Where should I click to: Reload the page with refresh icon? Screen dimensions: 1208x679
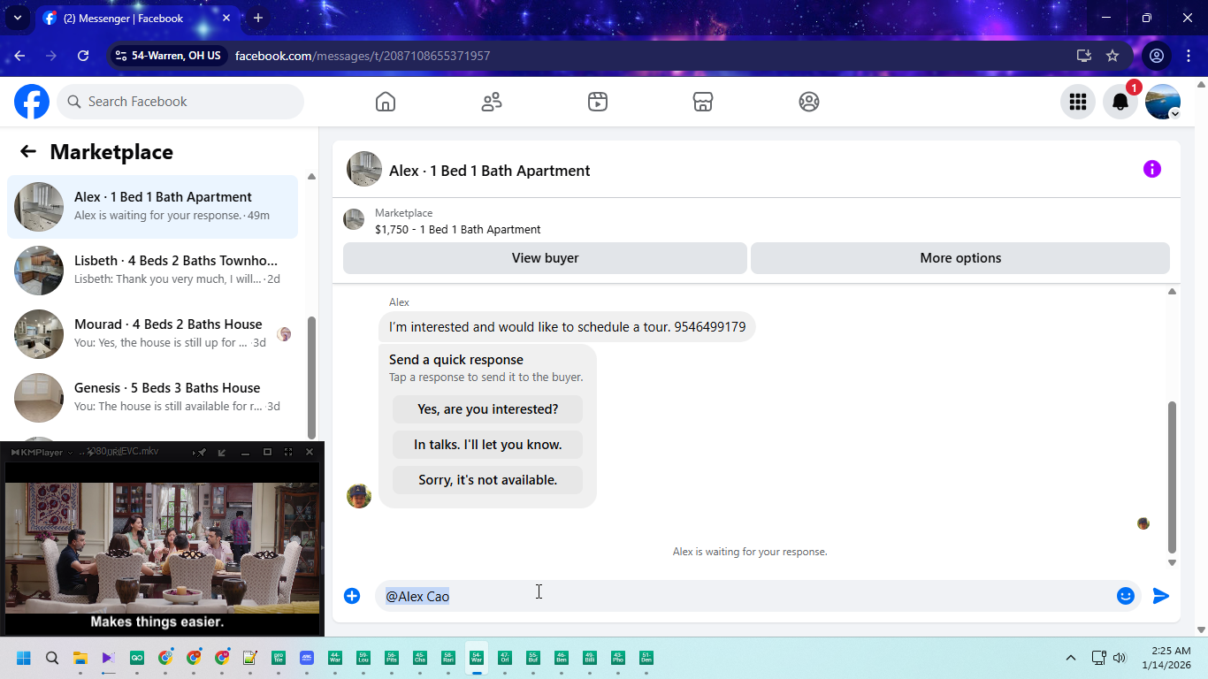(x=83, y=56)
